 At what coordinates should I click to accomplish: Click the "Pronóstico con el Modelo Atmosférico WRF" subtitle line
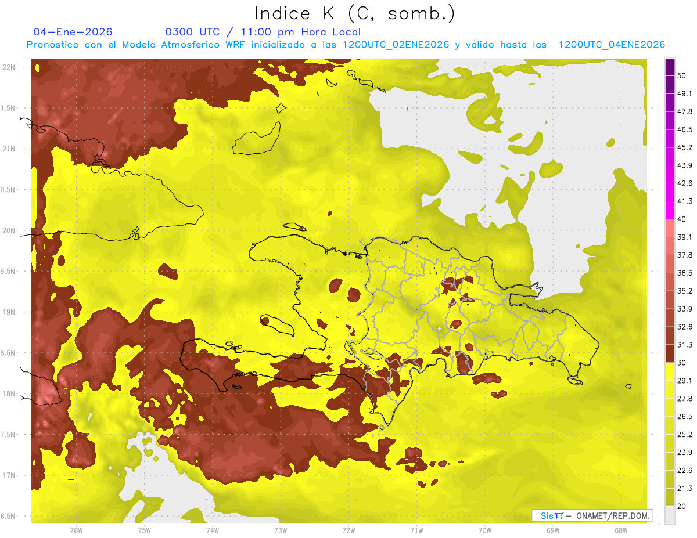[346, 45]
